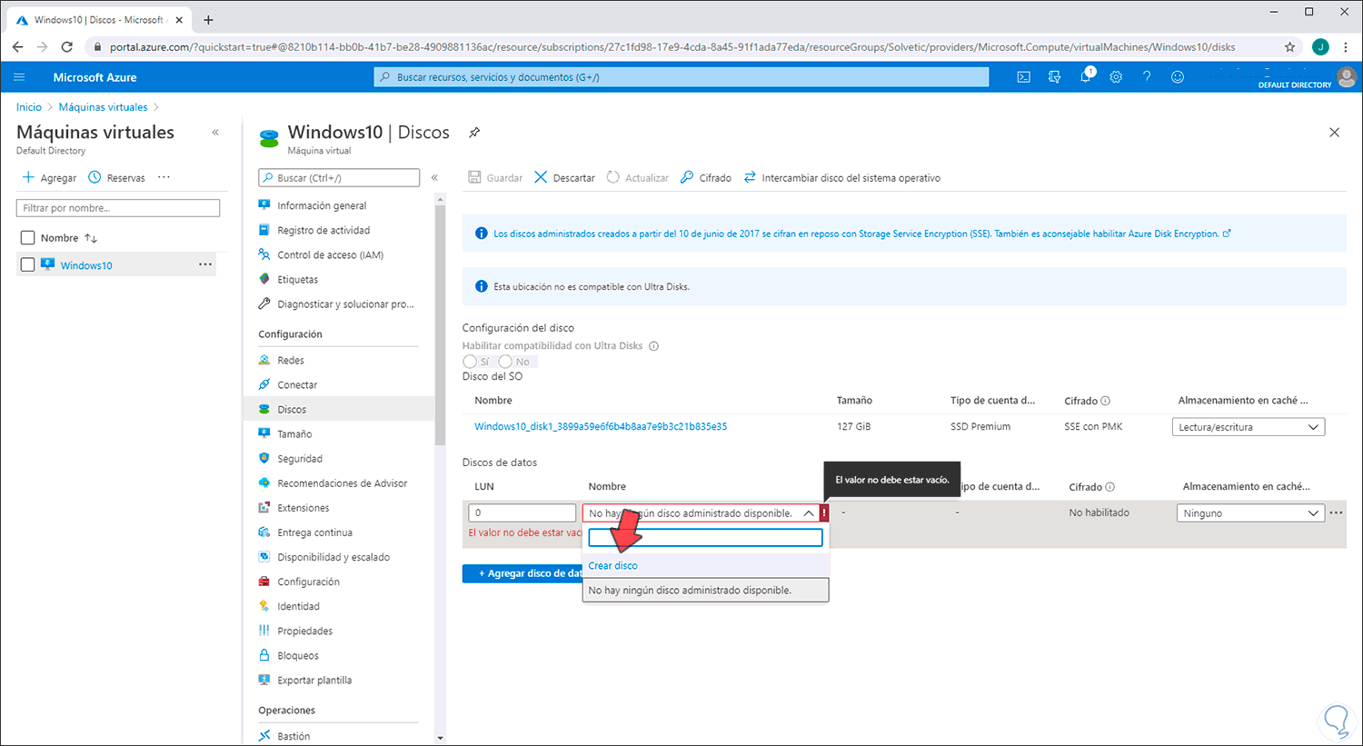The height and width of the screenshot is (746, 1363).
Task: Open the Directory and subscription filter icon
Action: (x=1054, y=77)
